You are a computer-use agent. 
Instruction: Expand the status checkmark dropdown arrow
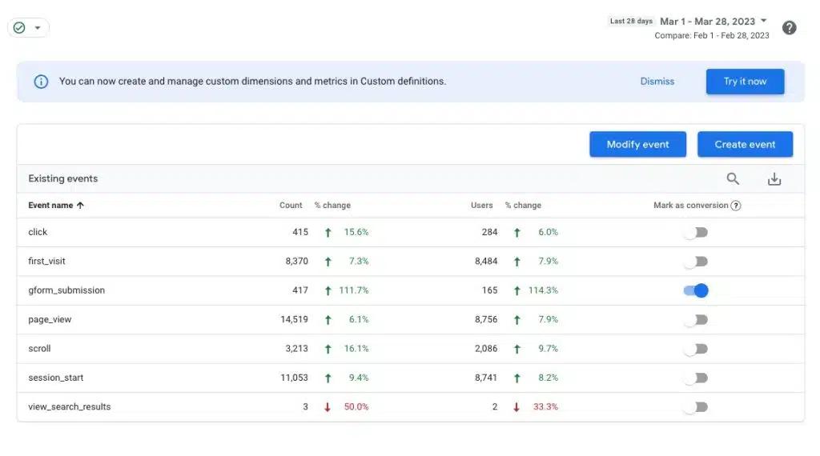pos(37,28)
